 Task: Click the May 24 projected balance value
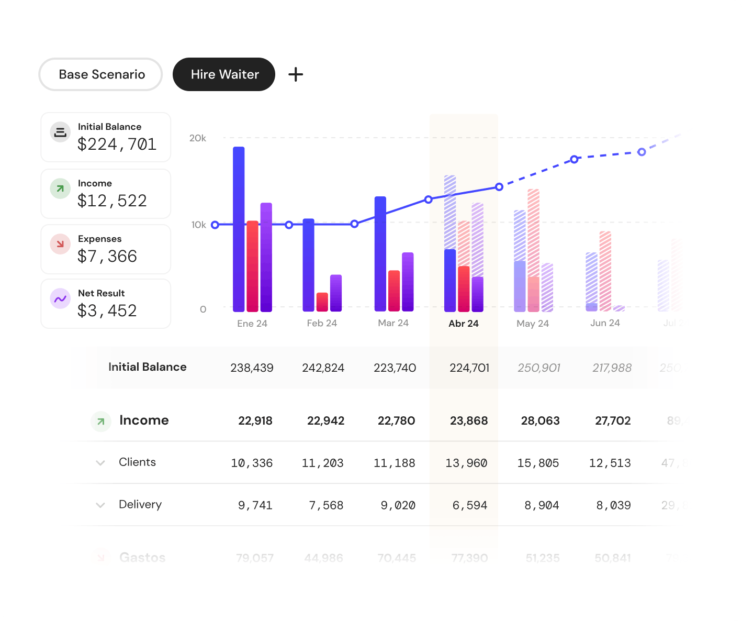click(x=539, y=368)
